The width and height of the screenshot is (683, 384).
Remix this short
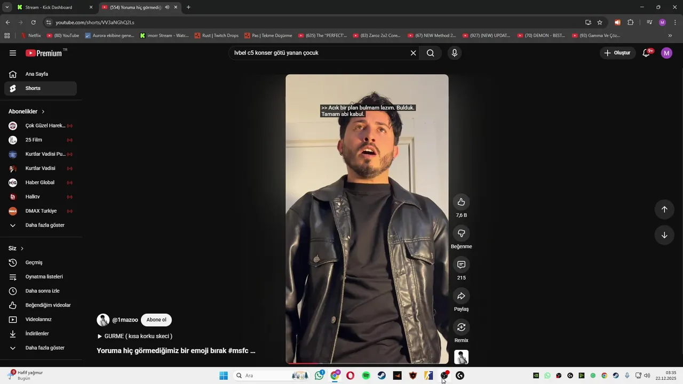(462, 327)
